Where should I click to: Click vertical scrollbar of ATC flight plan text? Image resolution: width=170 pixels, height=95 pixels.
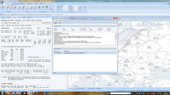(x=116, y=38)
